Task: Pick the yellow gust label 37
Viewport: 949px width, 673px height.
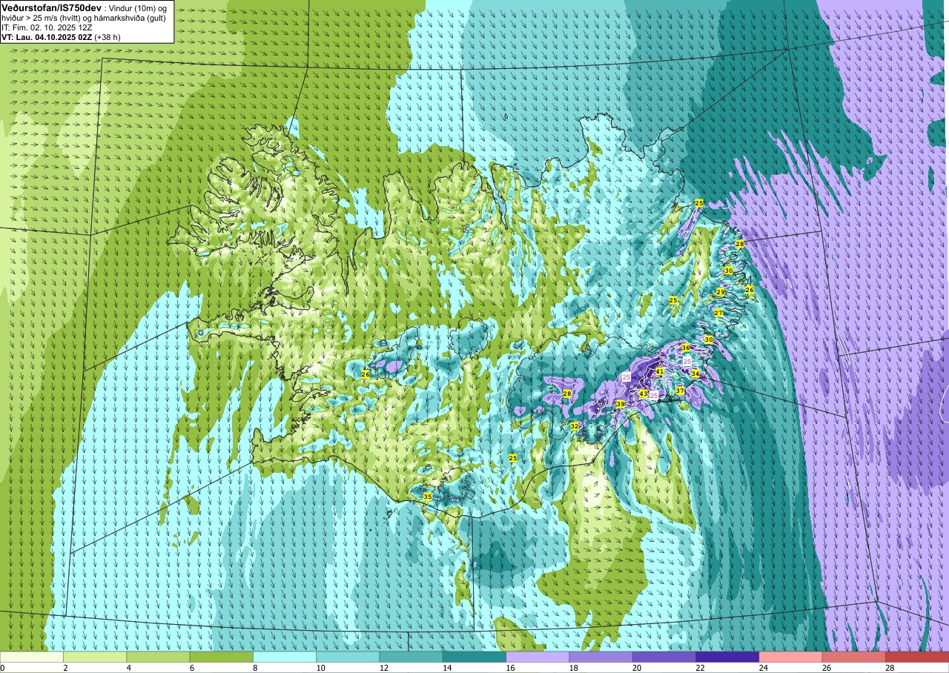Action: pyautogui.click(x=680, y=391)
